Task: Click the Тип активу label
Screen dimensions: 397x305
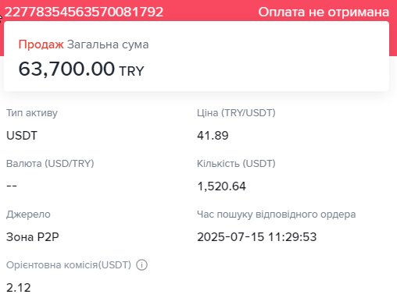Action: pos(32,113)
